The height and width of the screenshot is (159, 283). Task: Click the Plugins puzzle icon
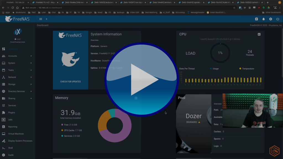(4, 113)
